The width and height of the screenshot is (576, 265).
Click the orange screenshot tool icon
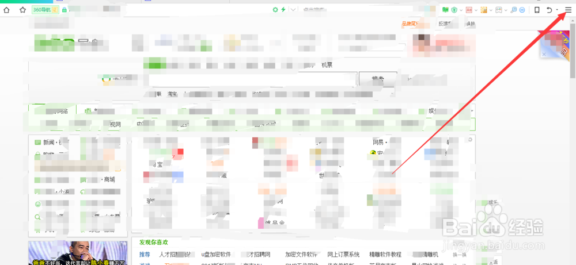(484, 10)
